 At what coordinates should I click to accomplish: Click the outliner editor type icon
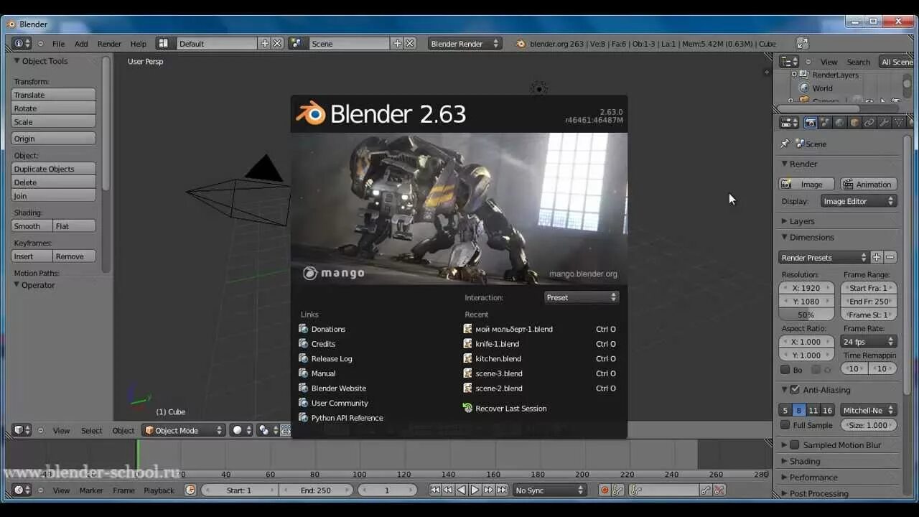tap(789, 62)
